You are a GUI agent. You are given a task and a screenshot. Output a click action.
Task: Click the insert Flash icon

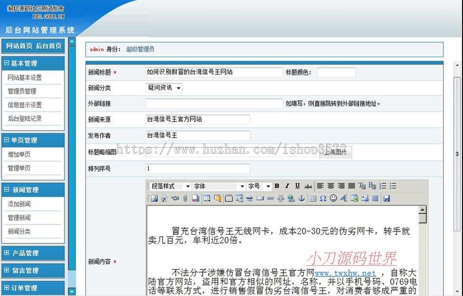(165, 198)
